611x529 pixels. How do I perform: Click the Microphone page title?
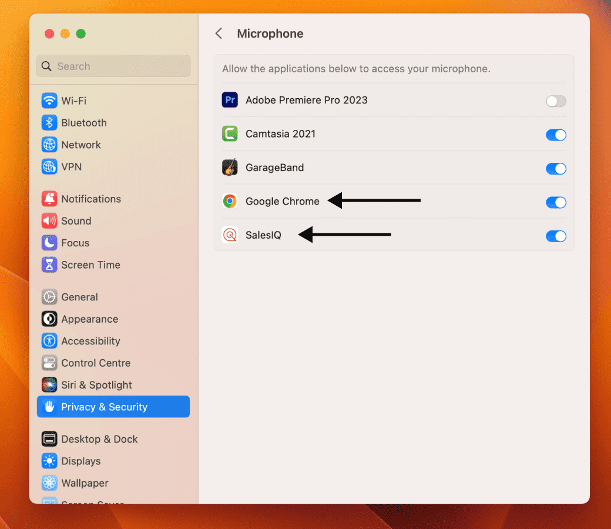(270, 34)
